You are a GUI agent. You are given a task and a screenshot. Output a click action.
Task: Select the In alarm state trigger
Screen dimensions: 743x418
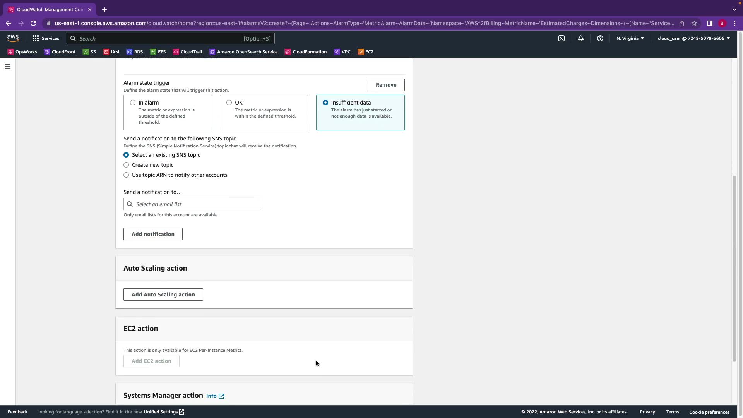coord(133,103)
